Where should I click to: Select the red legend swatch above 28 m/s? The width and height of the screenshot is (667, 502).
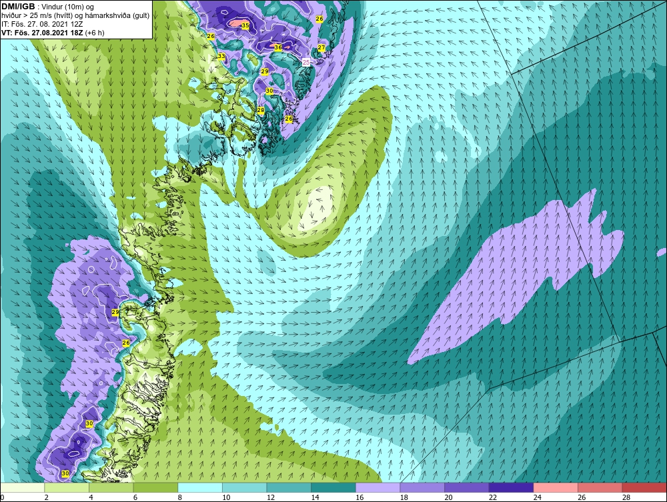(x=644, y=487)
